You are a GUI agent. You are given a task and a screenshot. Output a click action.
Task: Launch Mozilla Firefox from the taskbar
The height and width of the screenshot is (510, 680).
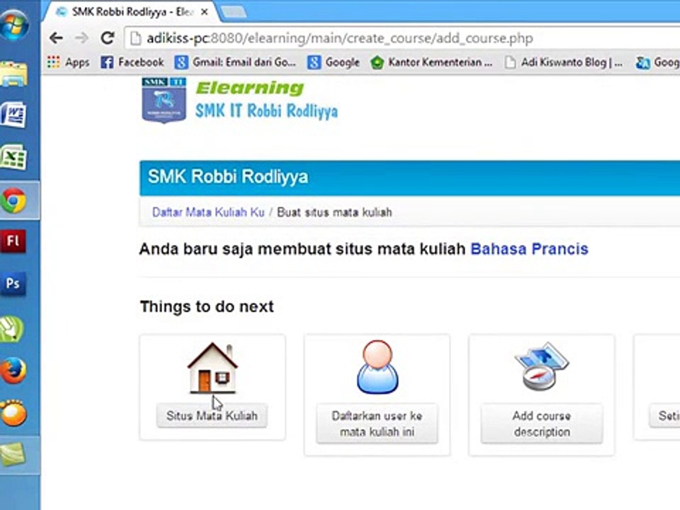tap(14, 371)
